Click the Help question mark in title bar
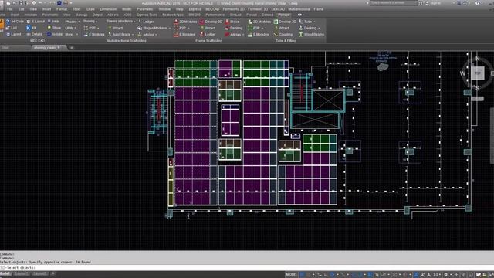This screenshot has width=494, height=278. (477, 3)
